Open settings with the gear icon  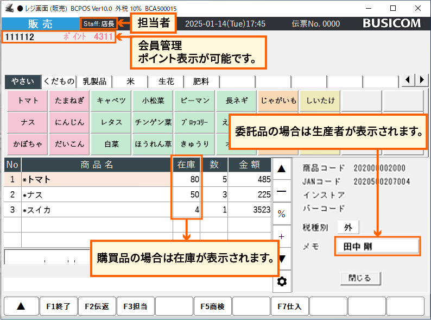(282, 281)
